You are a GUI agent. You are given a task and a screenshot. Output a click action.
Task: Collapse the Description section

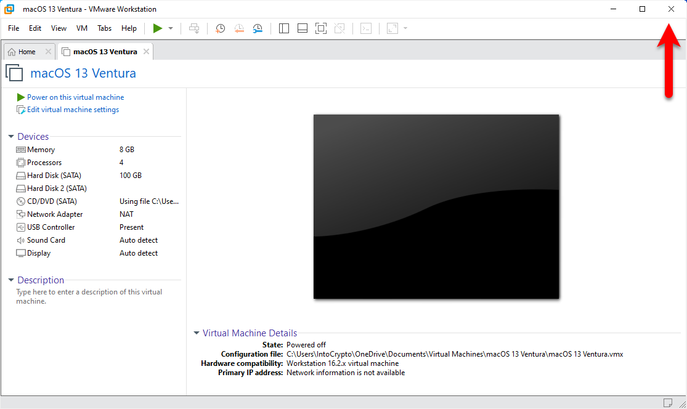pyautogui.click(x=11, y=280)
